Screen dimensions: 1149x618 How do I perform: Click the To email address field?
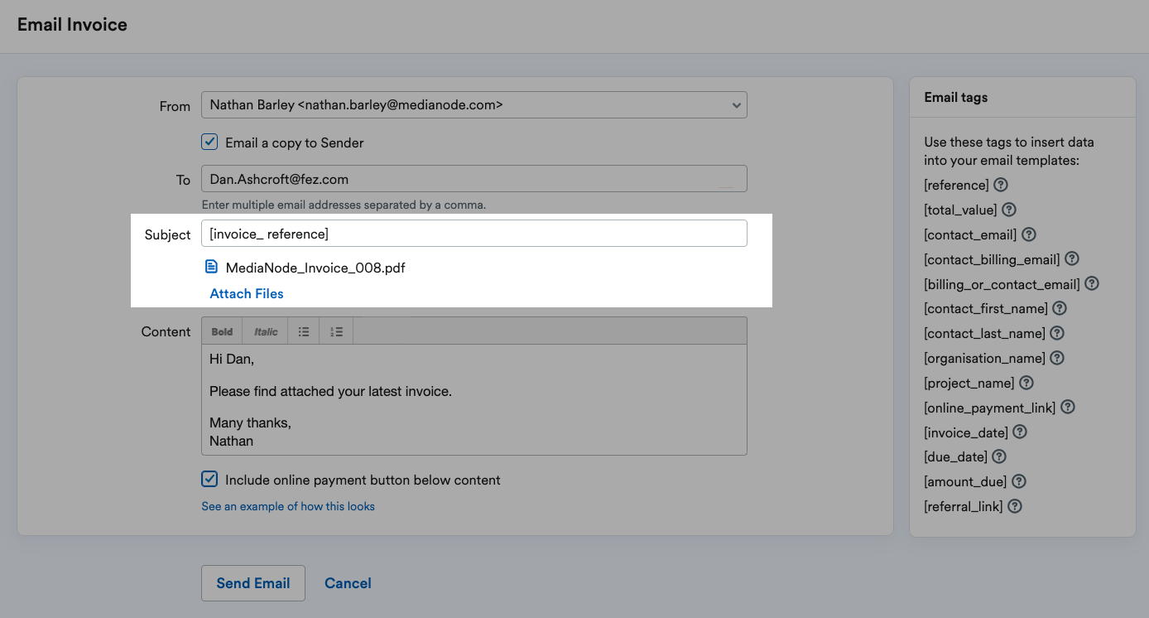474,179
